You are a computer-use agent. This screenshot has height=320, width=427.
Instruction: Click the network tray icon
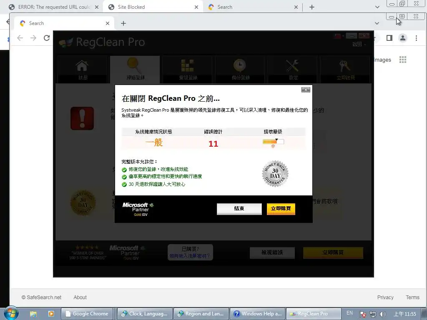373,314
